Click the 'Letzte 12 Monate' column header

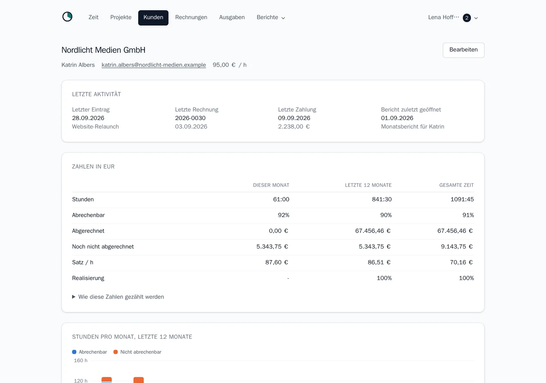tap(368, 185)
